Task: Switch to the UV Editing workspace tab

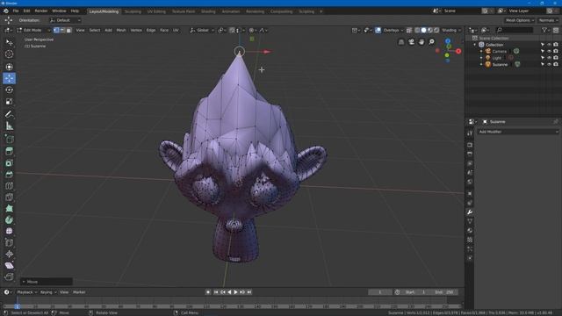Action: click(156, 11)
